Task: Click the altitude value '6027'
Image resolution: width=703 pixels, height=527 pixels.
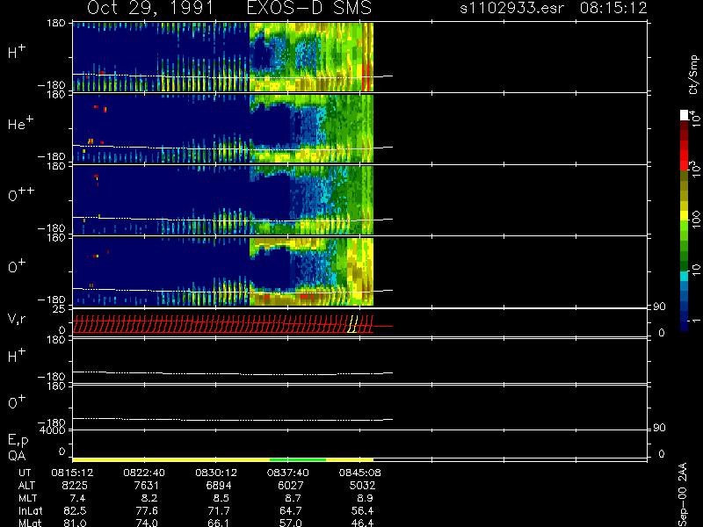Action: pyautogui.click(x=291, y=486)
